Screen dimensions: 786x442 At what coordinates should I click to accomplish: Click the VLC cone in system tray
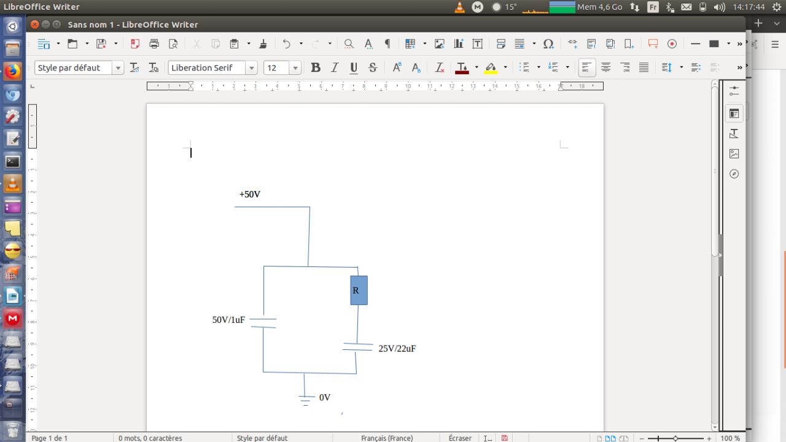tap(459, 7)
